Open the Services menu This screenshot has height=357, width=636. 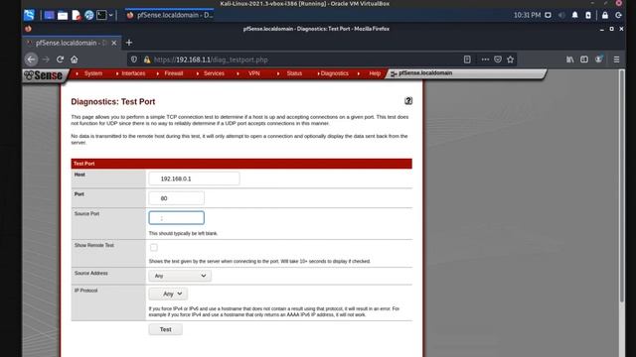click(x=214, y=73)
